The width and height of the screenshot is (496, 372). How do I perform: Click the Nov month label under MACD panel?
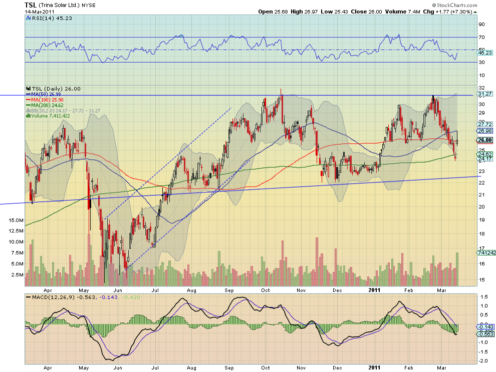(x=302, y=368)
